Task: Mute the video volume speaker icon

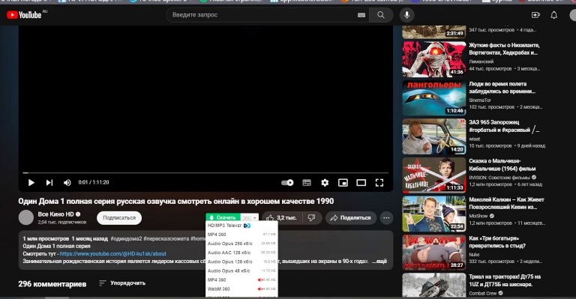Action: pos(67,182)
